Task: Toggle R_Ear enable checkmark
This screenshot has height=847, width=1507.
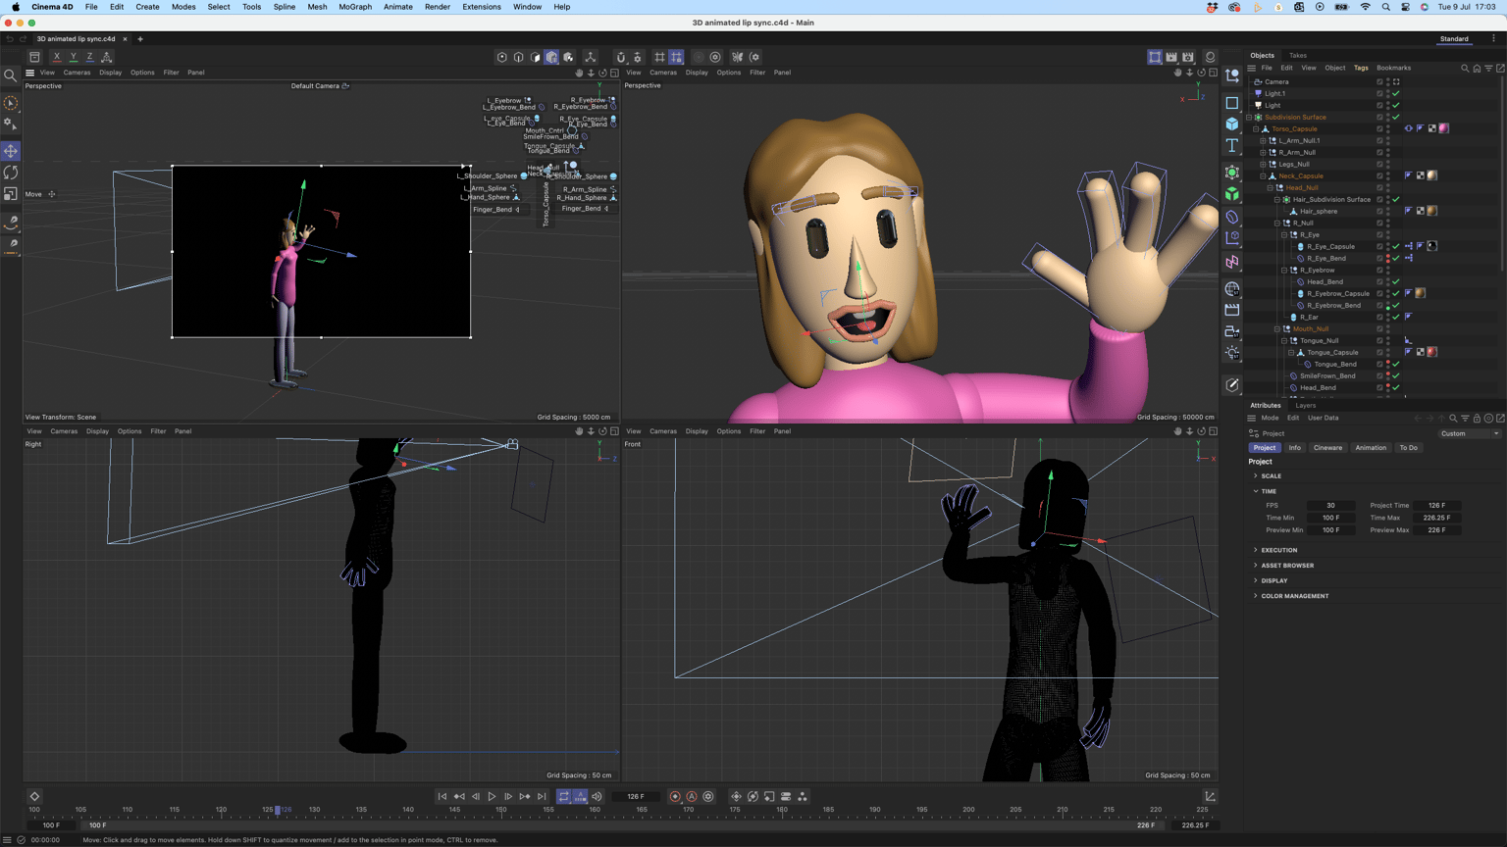Action: (1396, 317)
